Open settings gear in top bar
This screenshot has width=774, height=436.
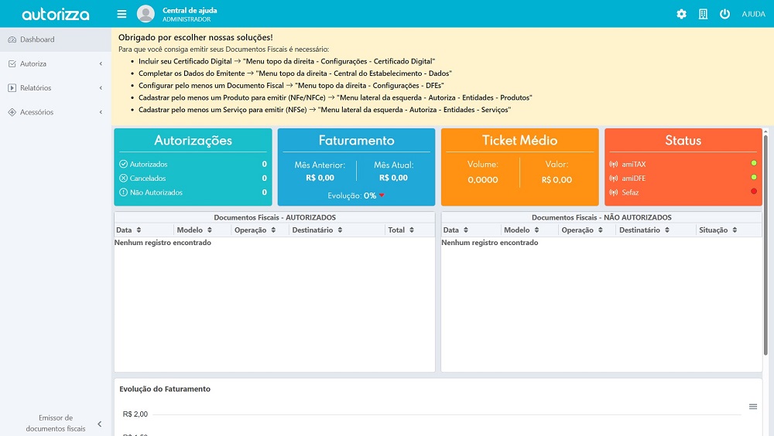click(x=681, y=14)
